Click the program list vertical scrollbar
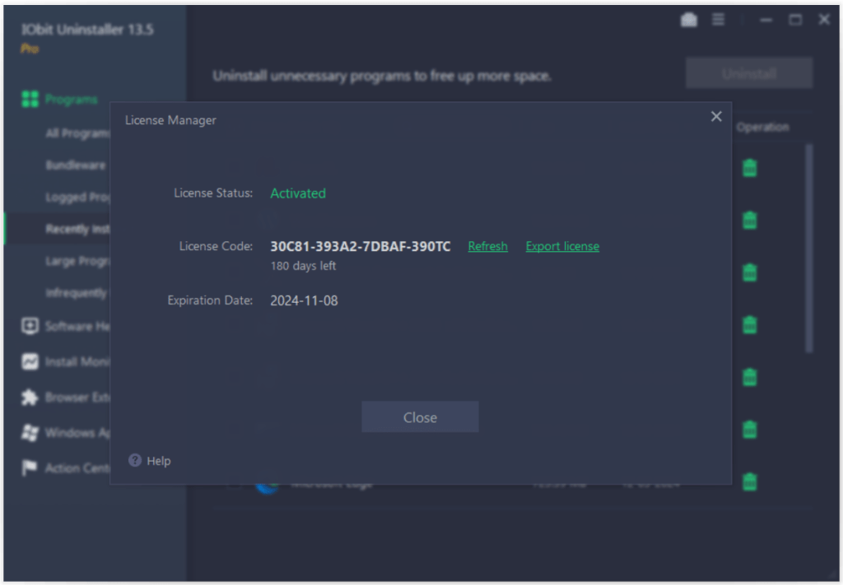This screenshot has width=843, height=585. pyautogui.click(x=808, y=247)
